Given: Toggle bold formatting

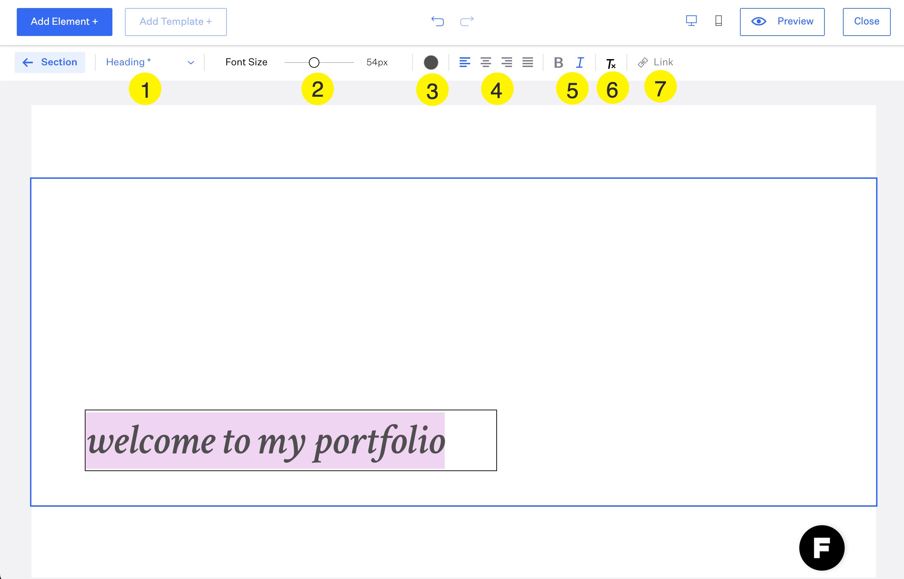Looking at the screenshot, I should pos(558,63).
